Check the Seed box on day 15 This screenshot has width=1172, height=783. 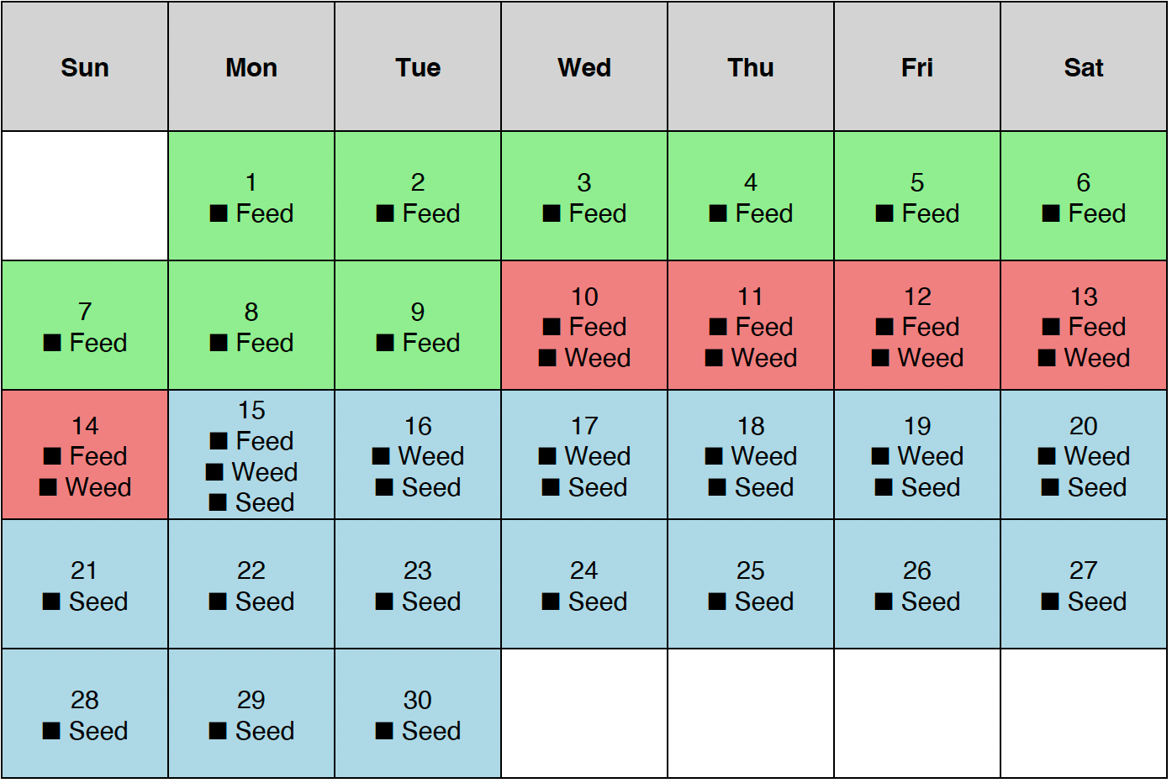point(218,502)
